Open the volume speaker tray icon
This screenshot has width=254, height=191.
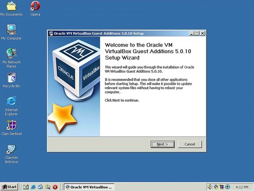coord(210,187)
